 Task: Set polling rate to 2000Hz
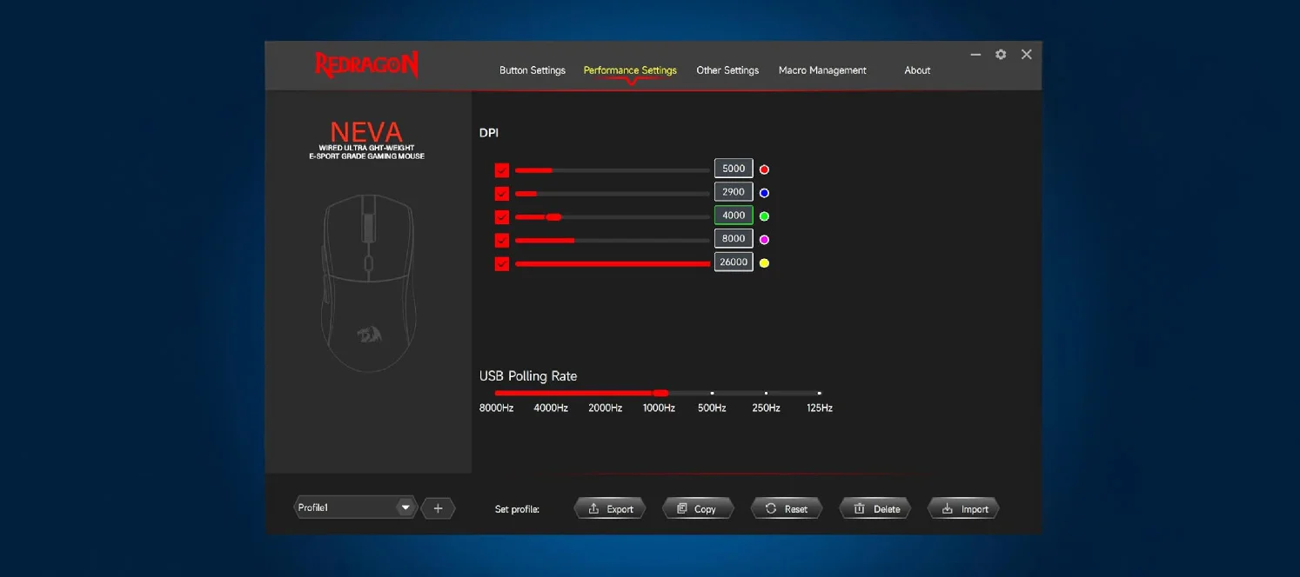click(605, 408)
